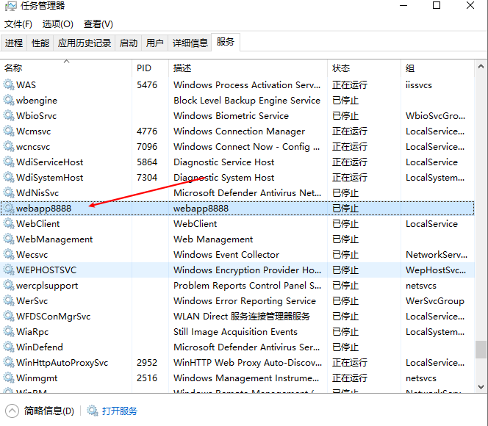
Task: Click the scrollbar up arrow
Action: click(x=481, y=66)
